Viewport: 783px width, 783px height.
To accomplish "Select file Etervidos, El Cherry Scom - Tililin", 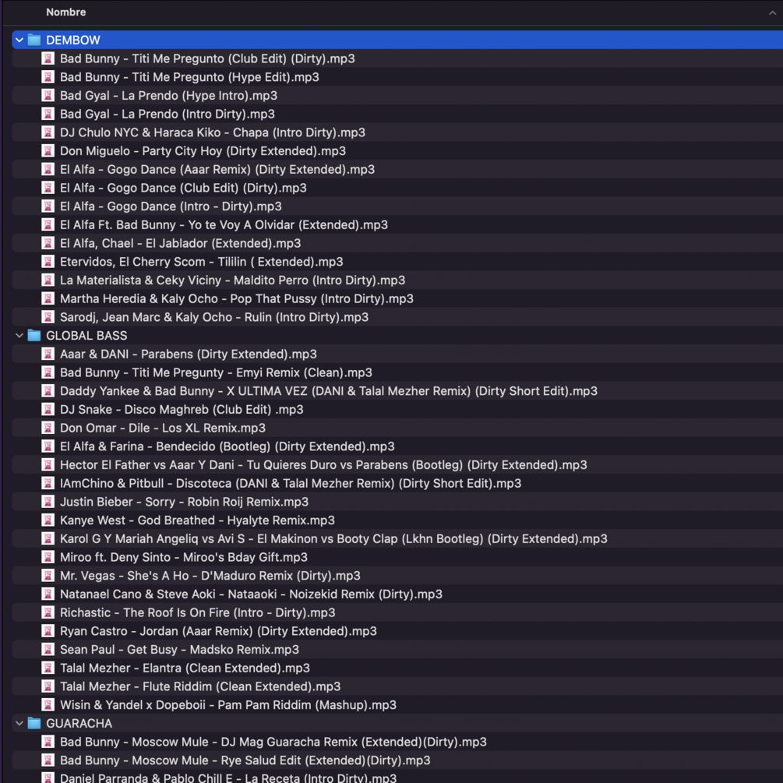I will (x=202, y=262).
